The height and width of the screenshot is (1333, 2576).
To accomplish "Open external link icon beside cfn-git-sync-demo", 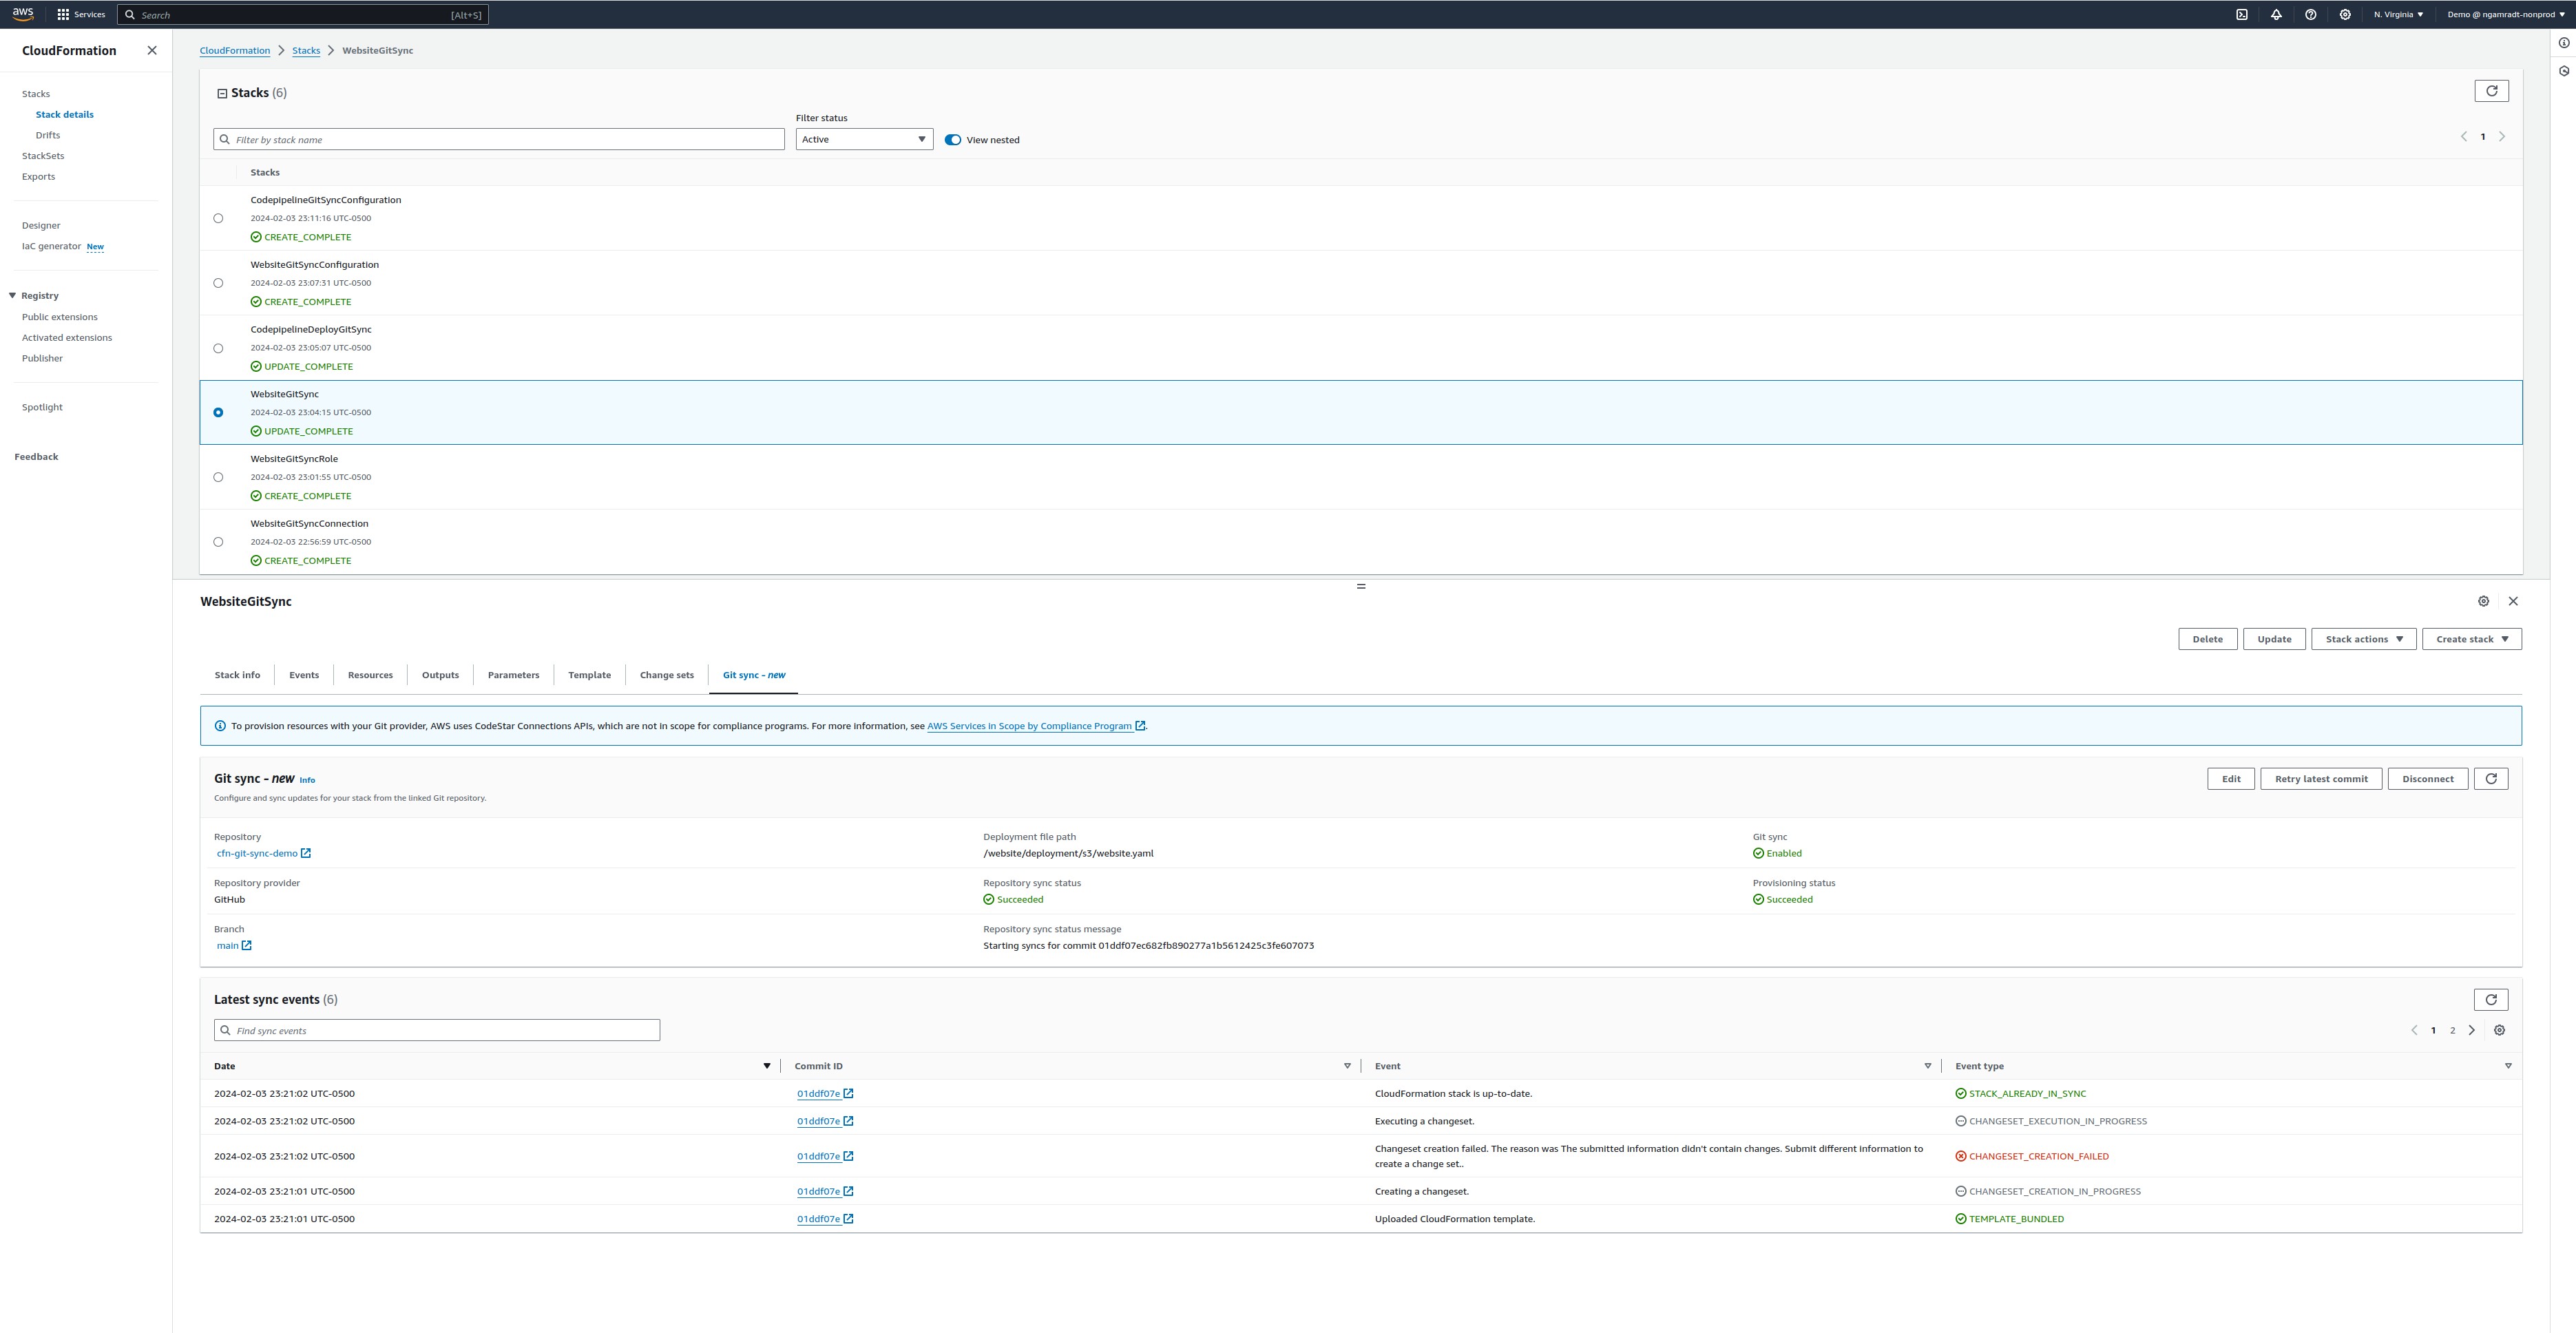I will pyautogui.click(x=306, y=853).
